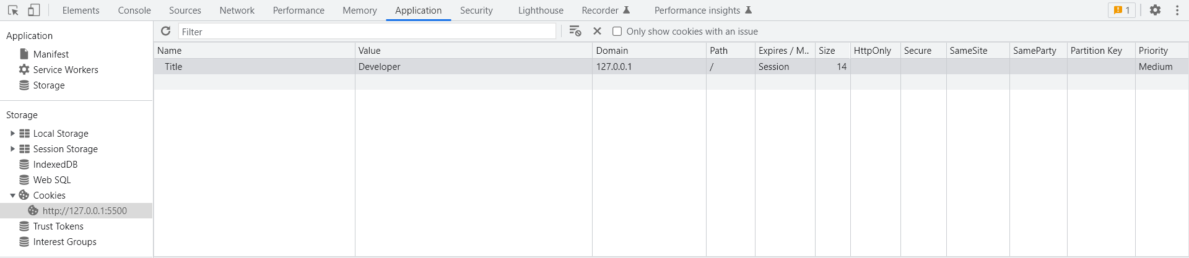Select the http://127.0.0.1:5500 cookie origin
Screen dimensions: 1189x258
84,211
